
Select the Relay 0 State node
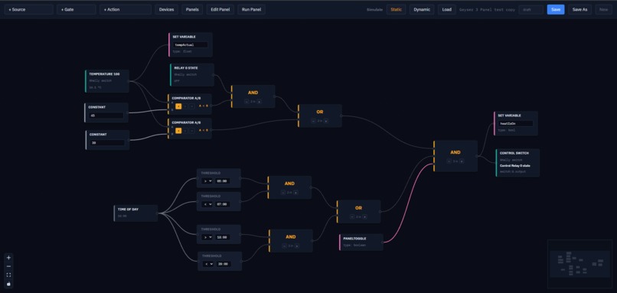coord(192,75)
